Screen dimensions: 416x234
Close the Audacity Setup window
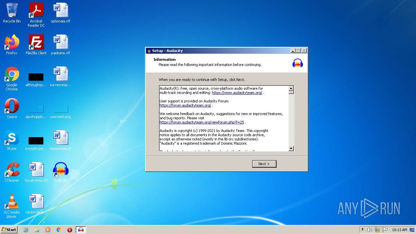tap(304, 51)
